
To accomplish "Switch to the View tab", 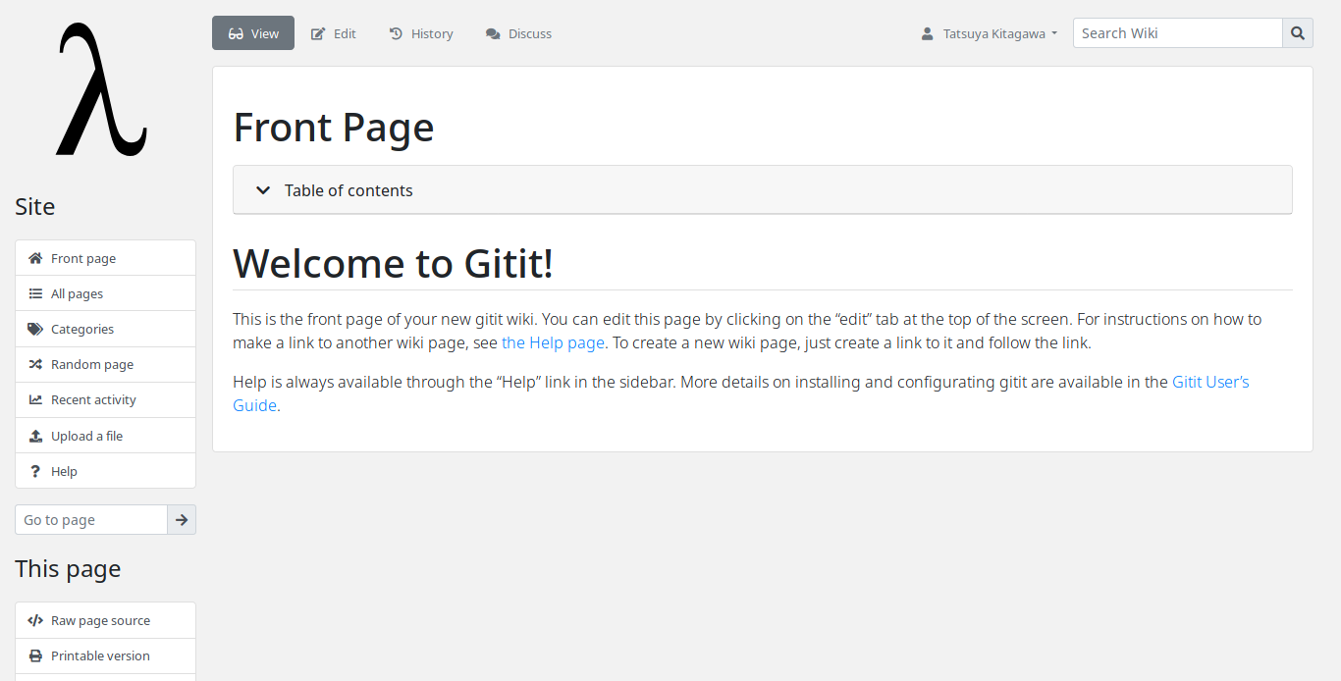I will pyautogui.click(x=253, y=33).
